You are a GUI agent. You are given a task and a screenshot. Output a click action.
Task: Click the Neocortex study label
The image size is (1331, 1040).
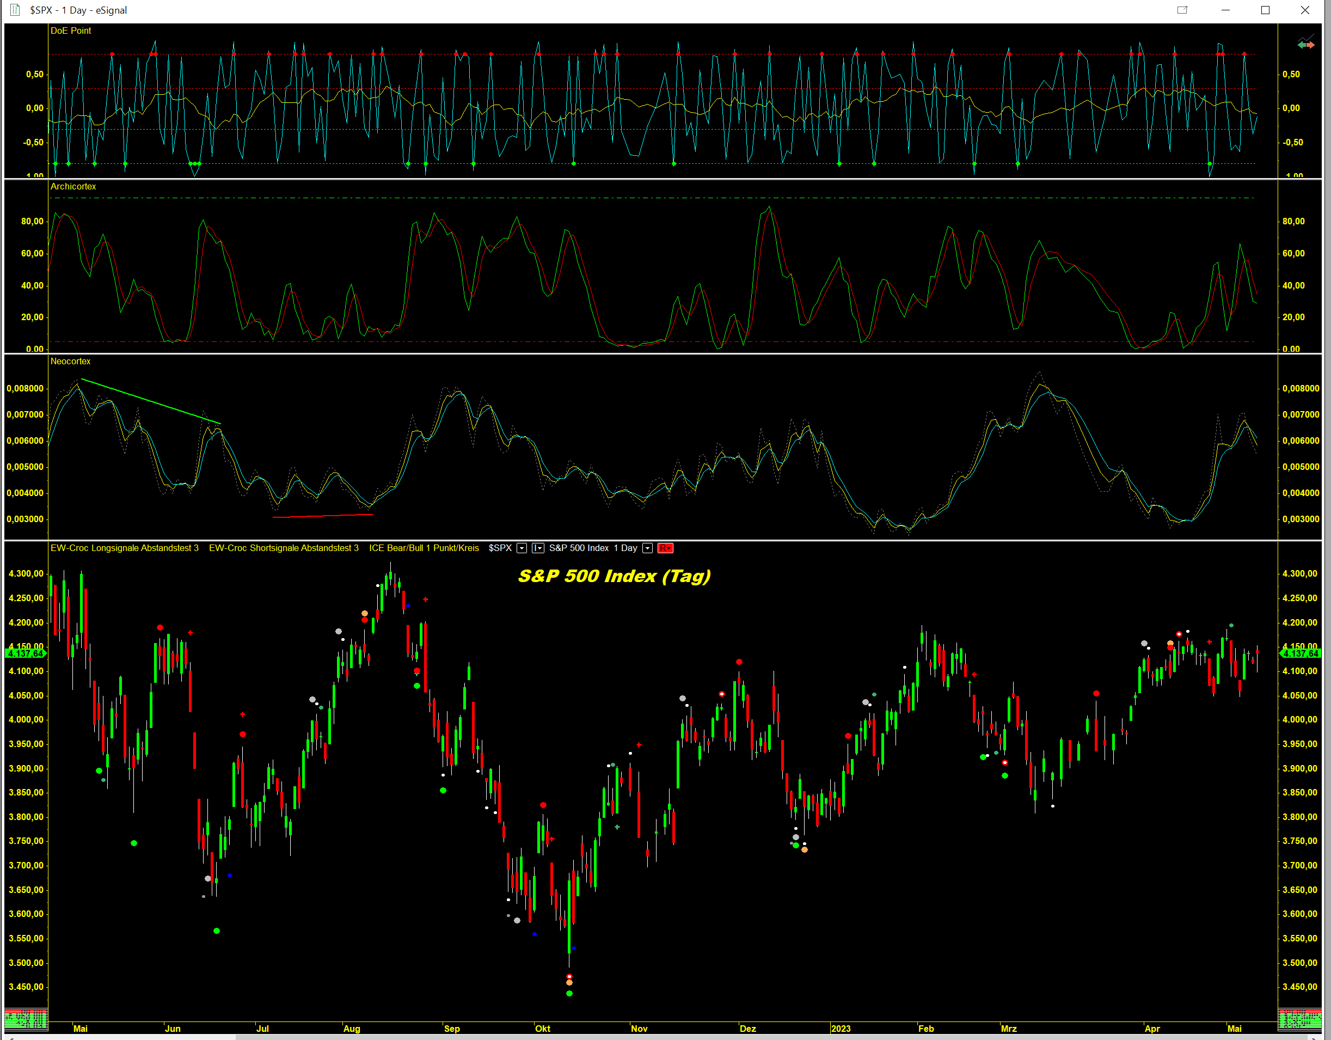point(71,362)
